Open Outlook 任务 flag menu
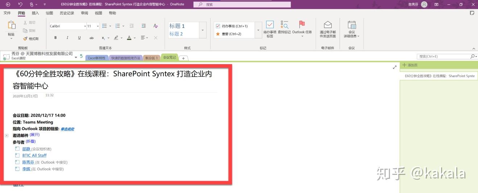The image size is (478, 193). (302, 29)
